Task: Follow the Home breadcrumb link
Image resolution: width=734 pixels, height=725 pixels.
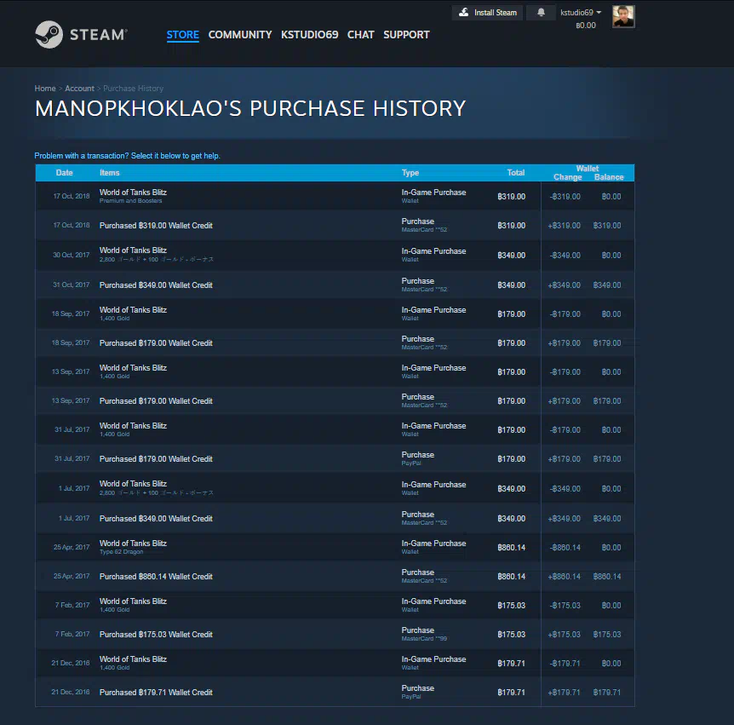Action: (x=45, y=89)
